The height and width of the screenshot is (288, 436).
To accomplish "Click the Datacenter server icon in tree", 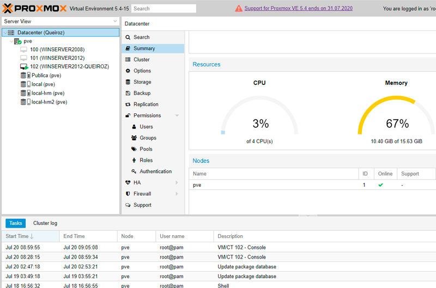I will [x=11, y=33].
